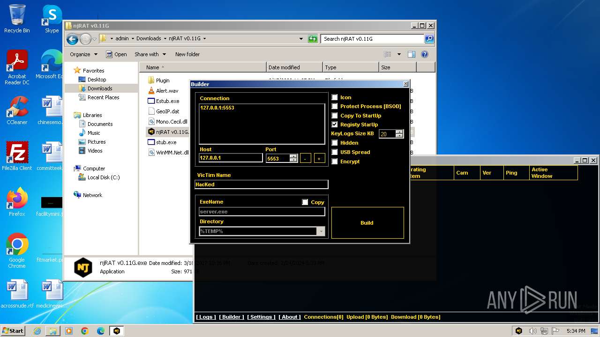The image size is (600, 337).
Task: Open the Directory %TEMP% dropdown
Action: pos(321,231)
